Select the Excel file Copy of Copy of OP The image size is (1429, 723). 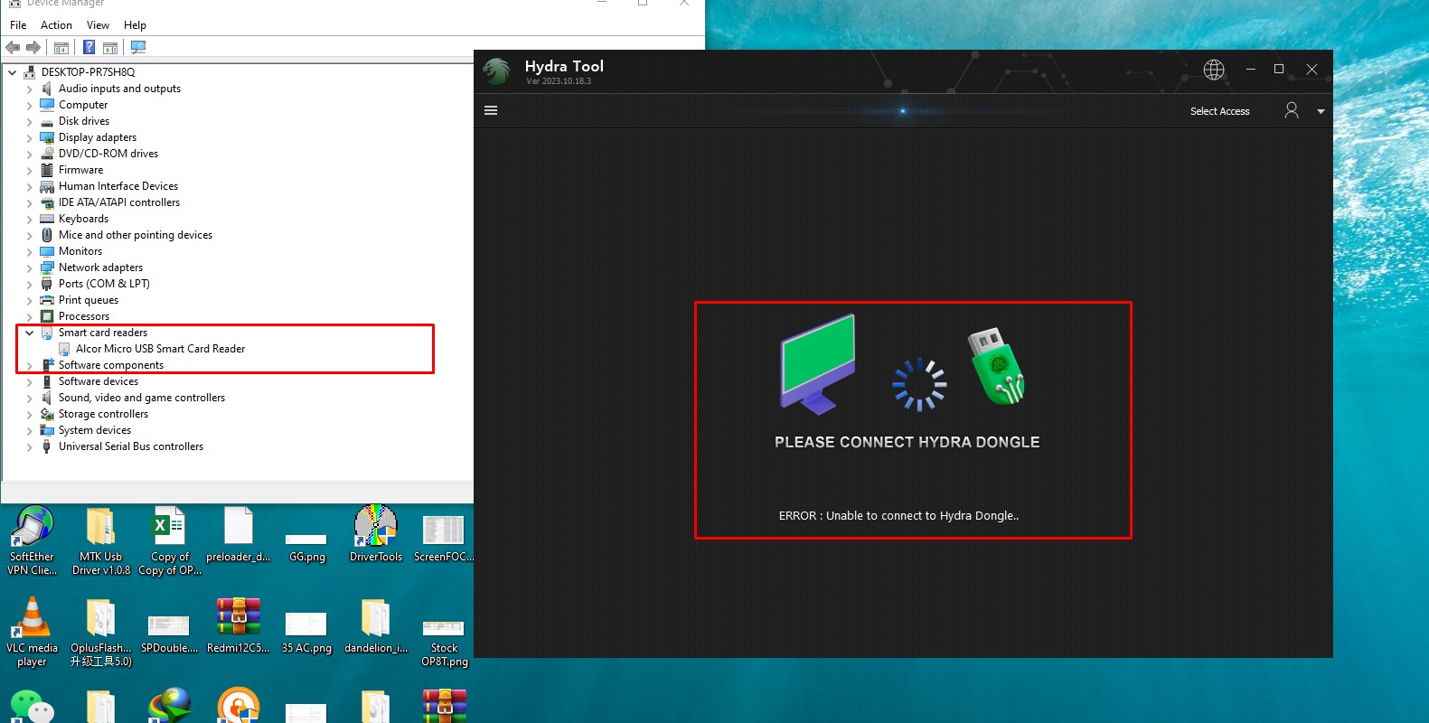170,540
